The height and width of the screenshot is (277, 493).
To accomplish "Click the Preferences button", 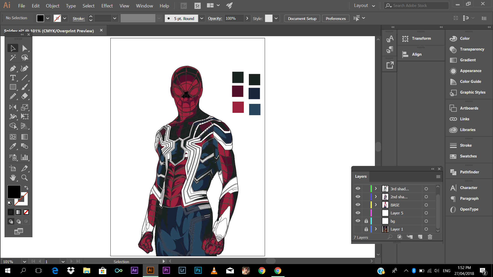I will pos(336,18).
